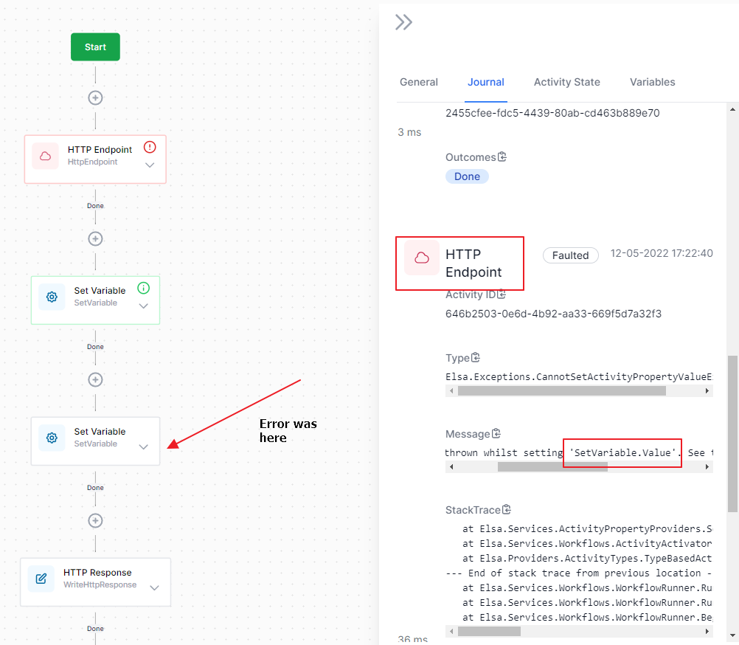Image resolution: width=739 pixels, height=645 pixels.
Task: Click the gear icon of the first Set Variable node
Action: click(52, 297)
